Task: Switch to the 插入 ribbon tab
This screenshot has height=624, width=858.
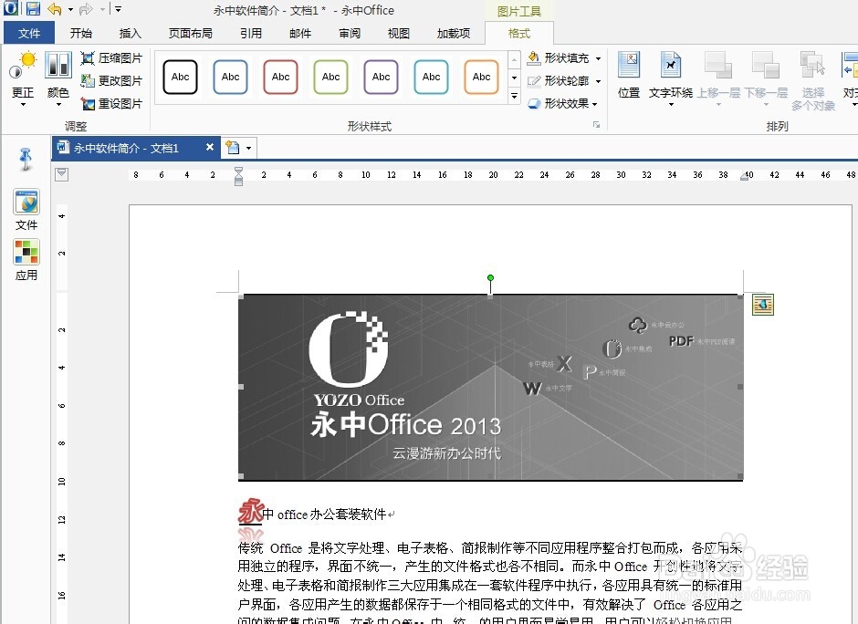Action: (131, 34)
